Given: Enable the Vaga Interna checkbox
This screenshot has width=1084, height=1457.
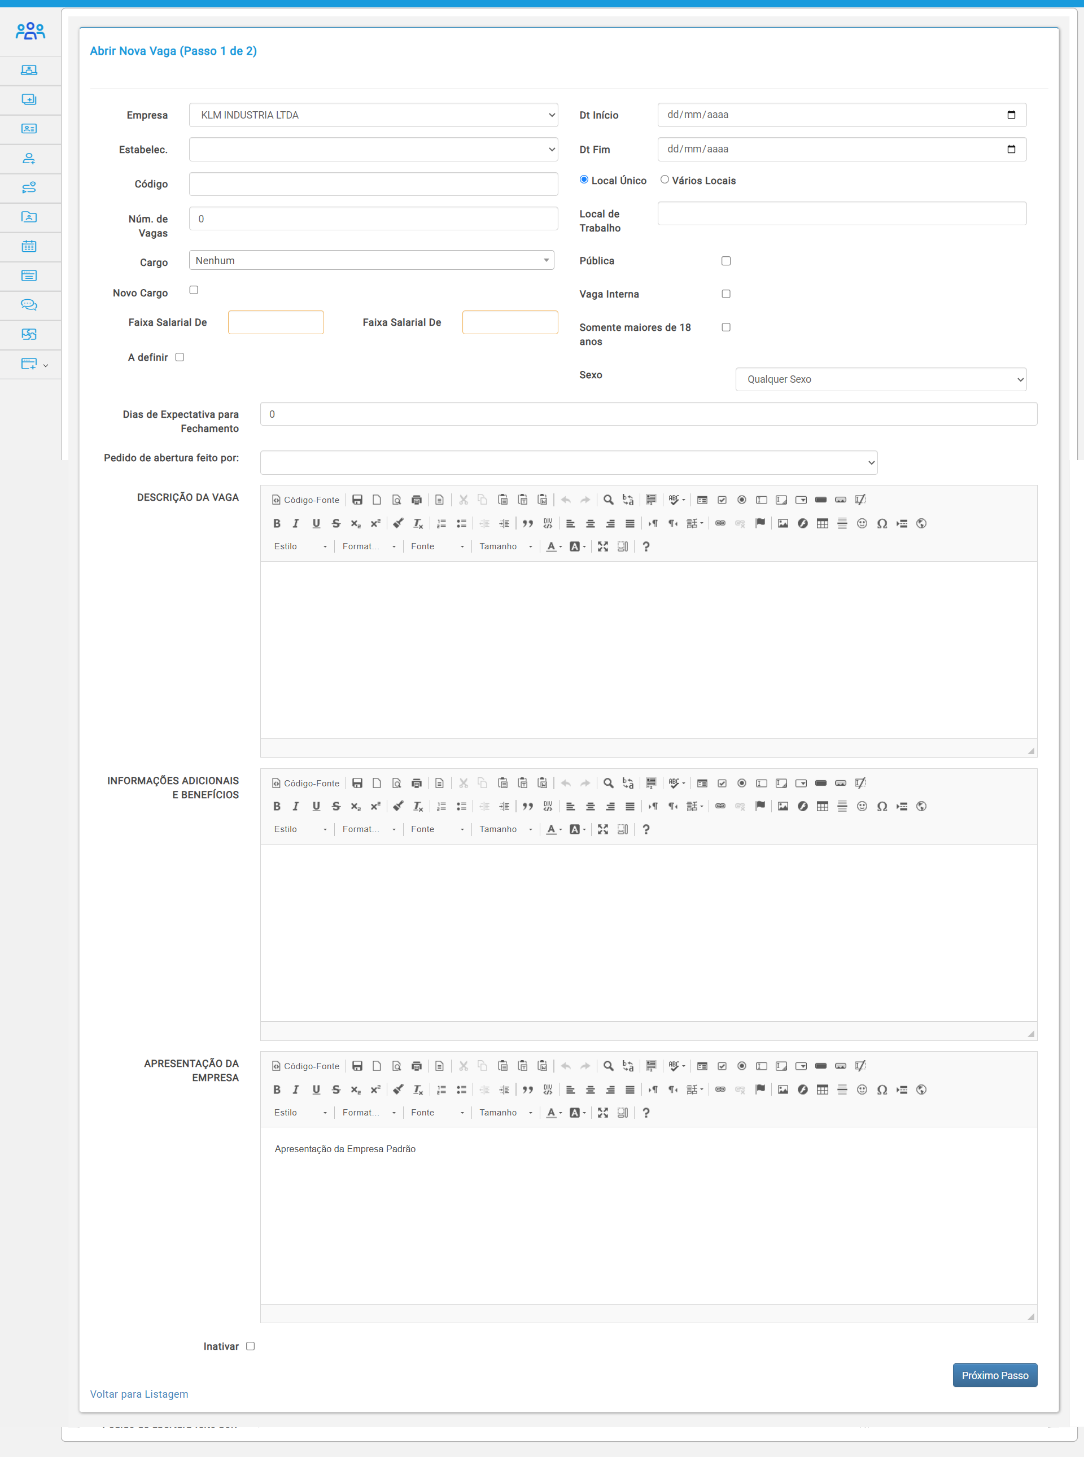Looking at the screenshot, I should pyautogui.click(x=725, y=294).
